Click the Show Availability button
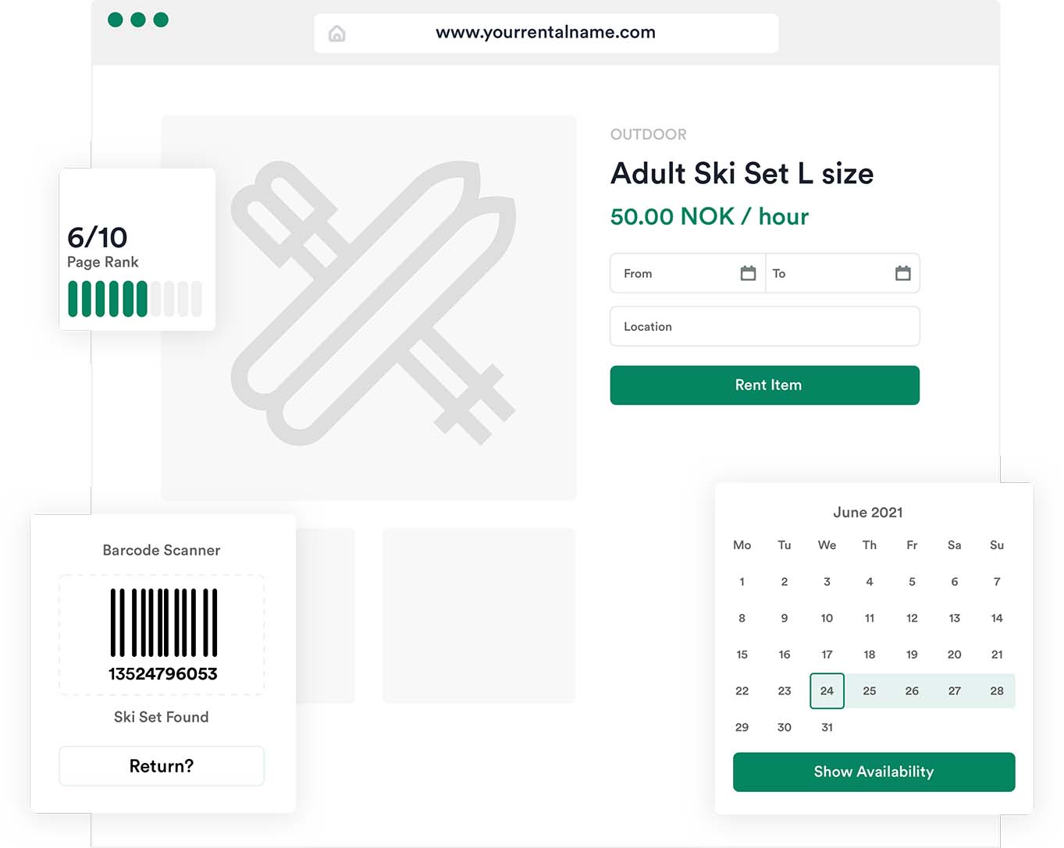The width and height of the screenshot is (1064, 848). [x=874, y=772]
